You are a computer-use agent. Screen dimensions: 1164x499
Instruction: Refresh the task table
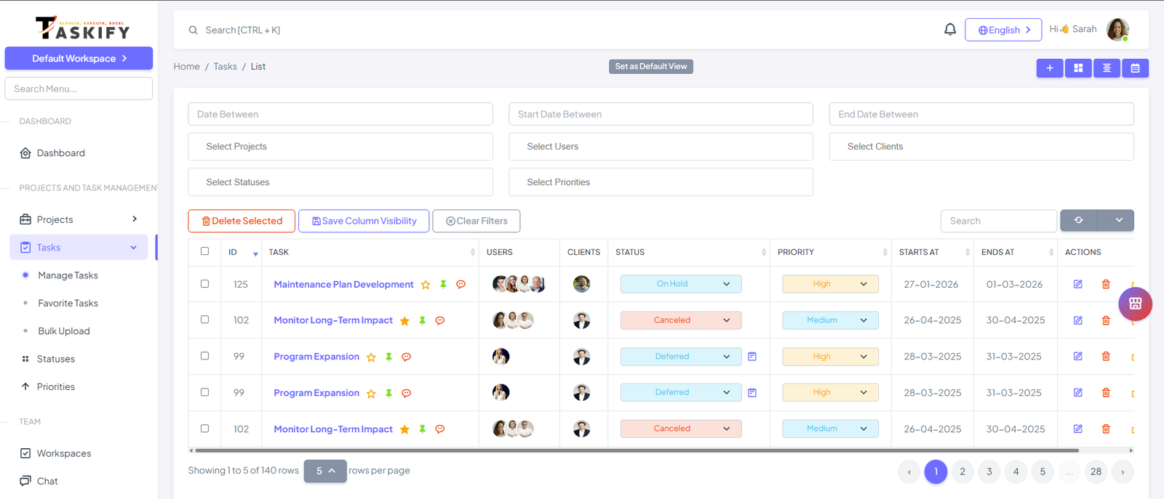(1079, 220)
